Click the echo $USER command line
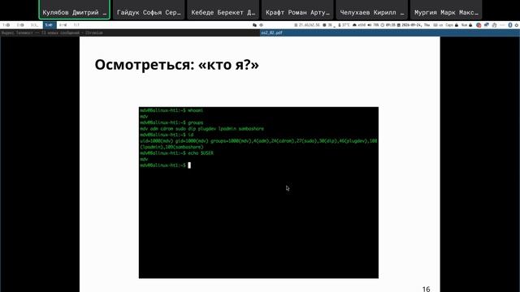 coord(177,153)
